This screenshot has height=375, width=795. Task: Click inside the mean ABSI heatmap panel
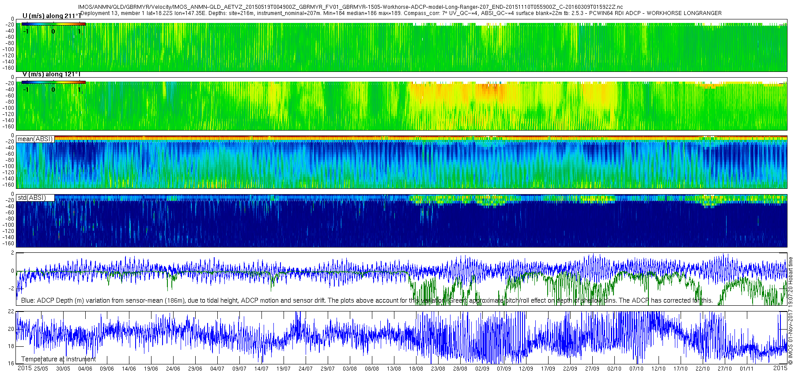pos(401,162)
